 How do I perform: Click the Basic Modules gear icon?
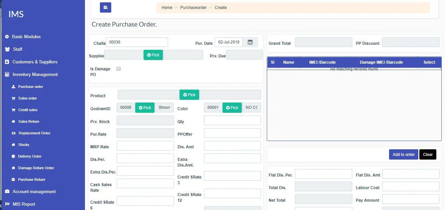click(7, 37)
